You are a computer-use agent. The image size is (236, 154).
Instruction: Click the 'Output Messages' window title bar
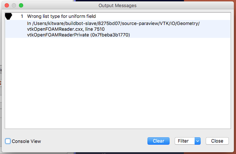pyautogui.click(x=117, y=5)
